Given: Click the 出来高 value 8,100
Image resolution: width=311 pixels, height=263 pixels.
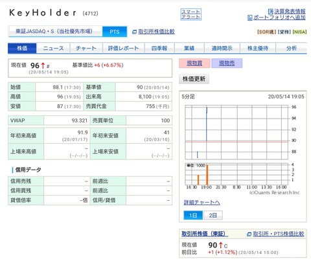Looking at the screenshot, I should tap(145, 97).
